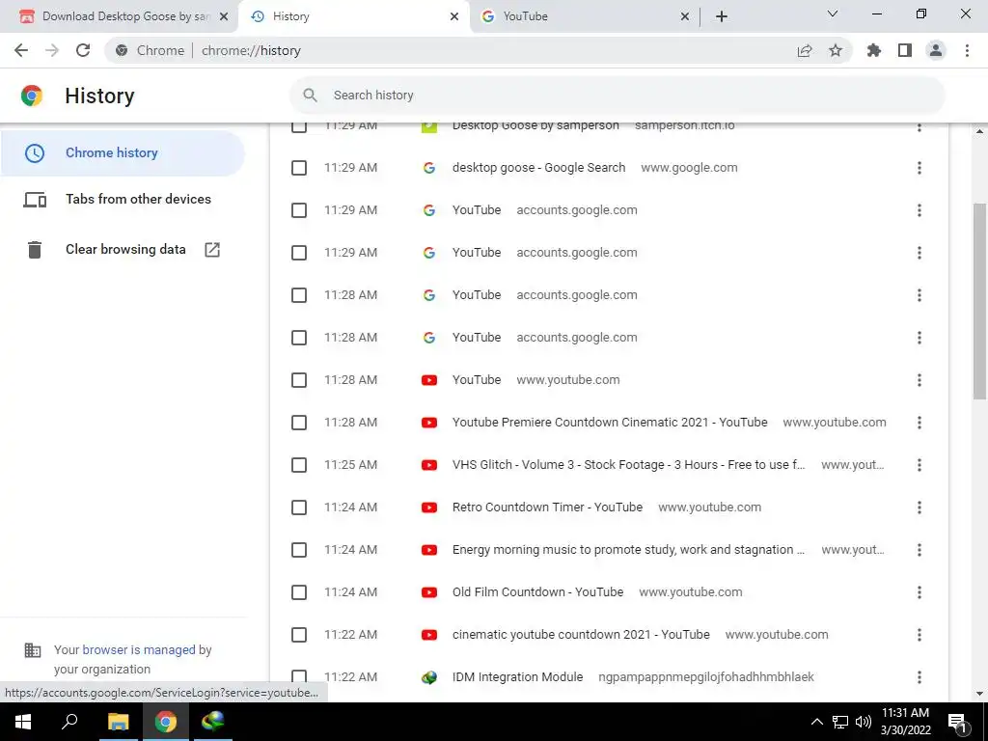Check the Youtube Premiere Countdown Cinematic entry

point(299,423)
